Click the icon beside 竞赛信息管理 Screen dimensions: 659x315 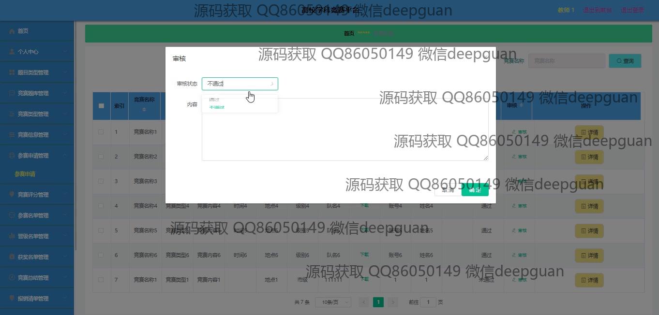coord(12,135)
